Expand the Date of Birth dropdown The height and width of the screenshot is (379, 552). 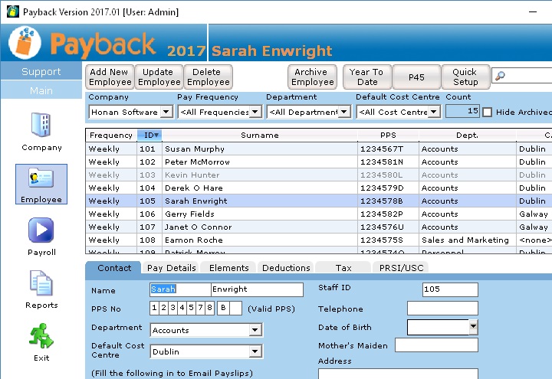pyautogui.click(x=473, y=328)
